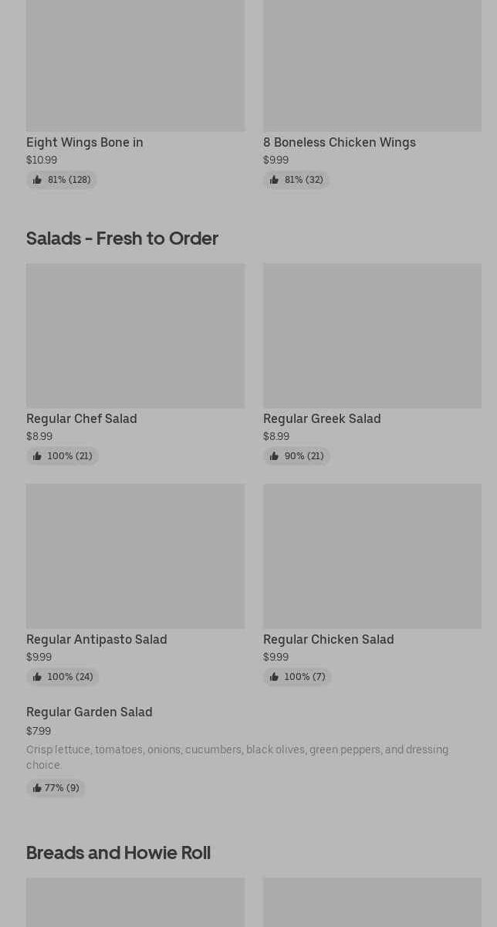Choose the Regular Antipasto Salad title

96,639
